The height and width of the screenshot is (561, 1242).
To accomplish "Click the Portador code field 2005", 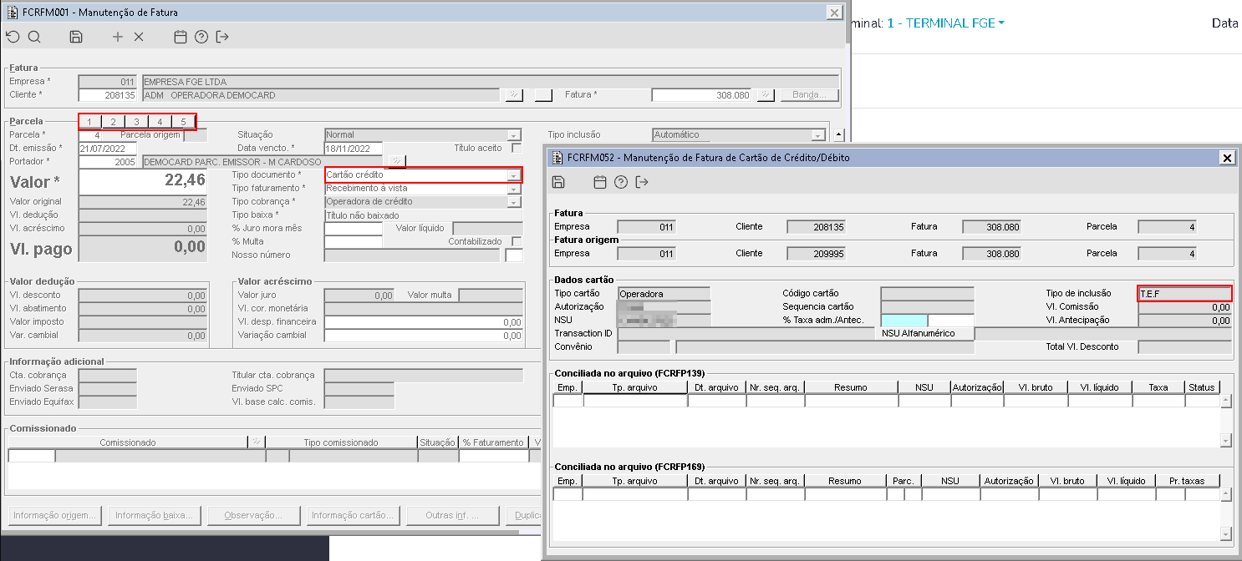I will (x=107, y=161).
